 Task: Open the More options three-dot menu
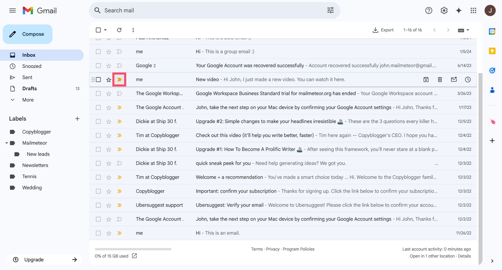(x=133, y=30)
